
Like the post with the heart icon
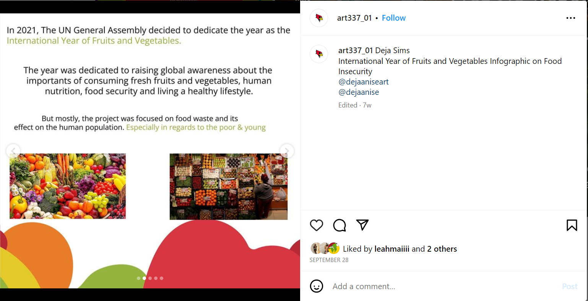pos(317,225)
